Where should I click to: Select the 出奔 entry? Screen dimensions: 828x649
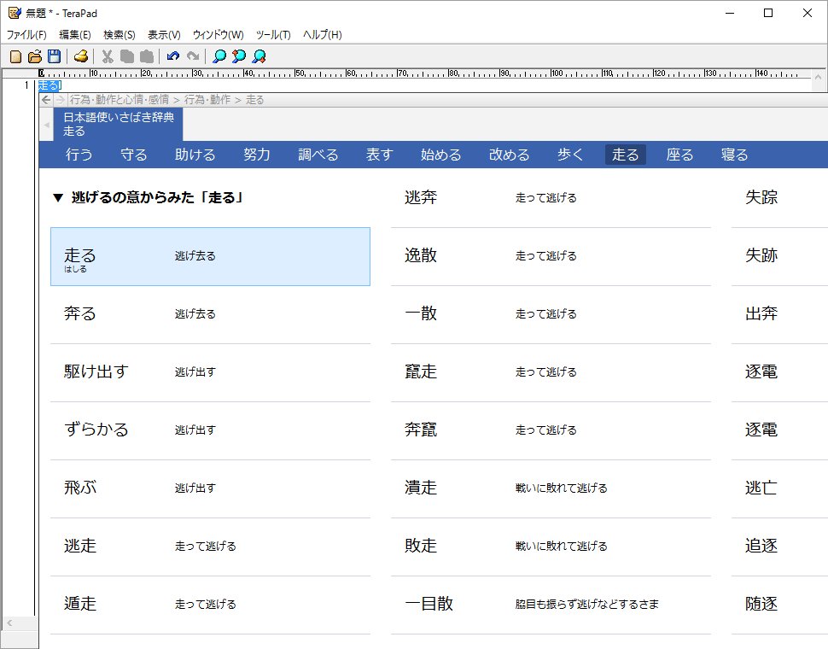(779, 315)
